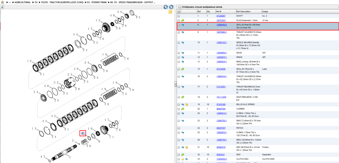This screenshot has width=339, height=163.
Task: Click box icon in BELLEVILLE SPRING row
Action: coord(186,104)
